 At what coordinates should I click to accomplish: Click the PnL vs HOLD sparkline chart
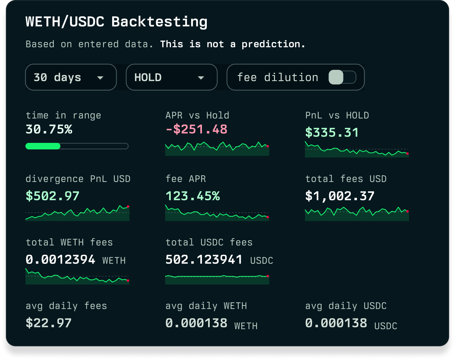[356, 150]
